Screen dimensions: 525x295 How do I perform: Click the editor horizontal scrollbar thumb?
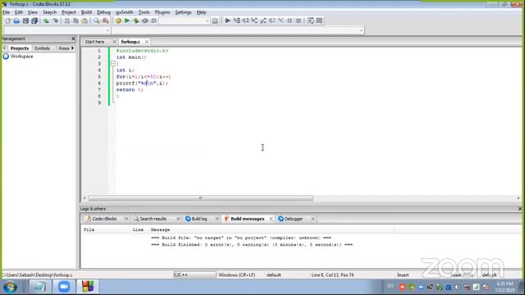(200, 198)
